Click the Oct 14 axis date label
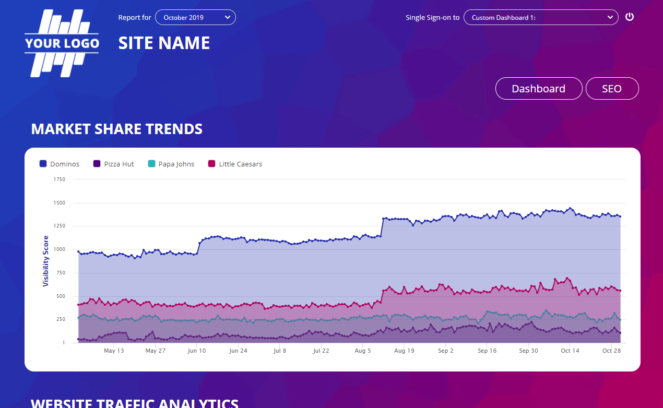 click(x=570, y=351)
